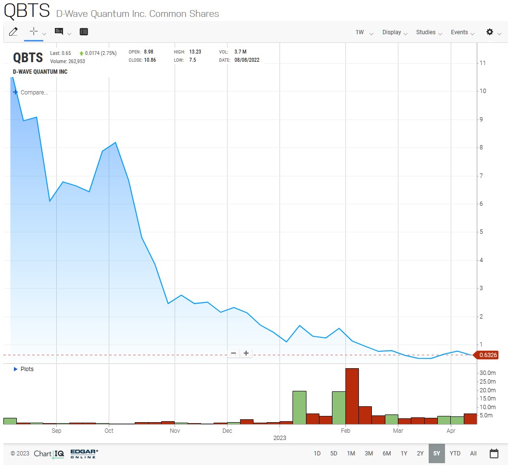Select the 1D range
The height and width of the screenshot is (467, 509).
(x=317, y=454)
